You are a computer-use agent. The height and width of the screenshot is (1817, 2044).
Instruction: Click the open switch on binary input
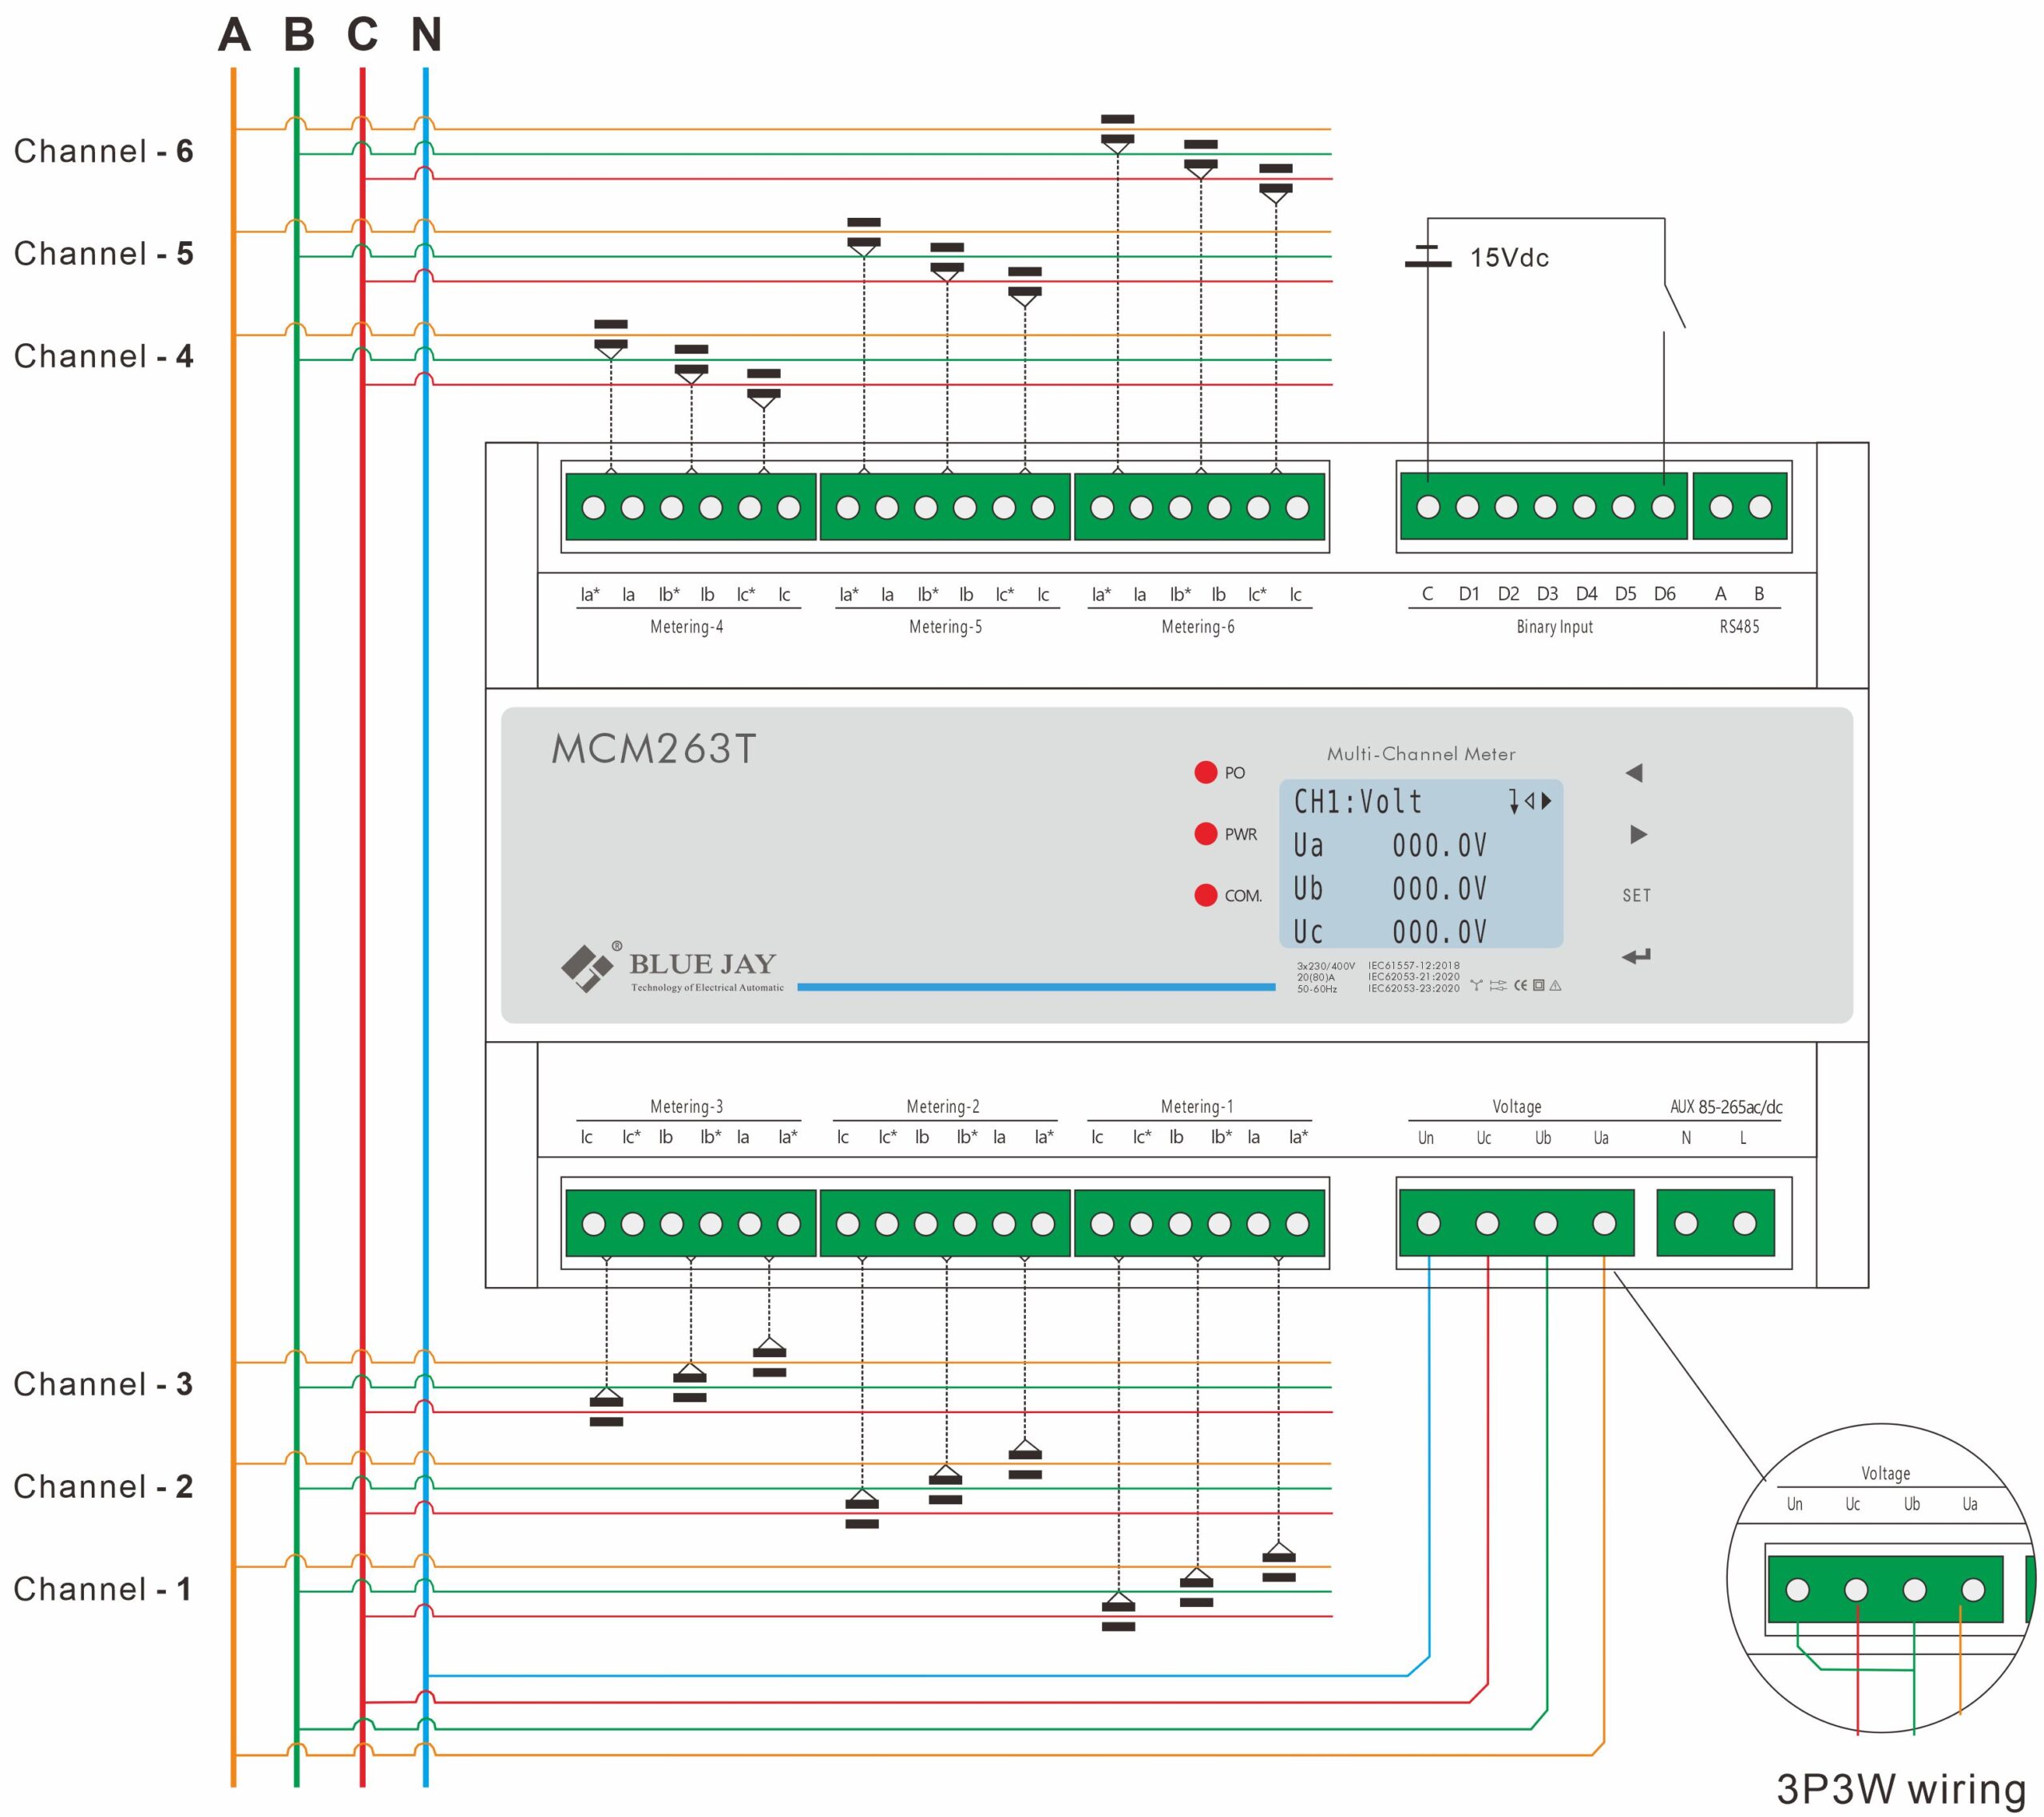(1674, 305)
